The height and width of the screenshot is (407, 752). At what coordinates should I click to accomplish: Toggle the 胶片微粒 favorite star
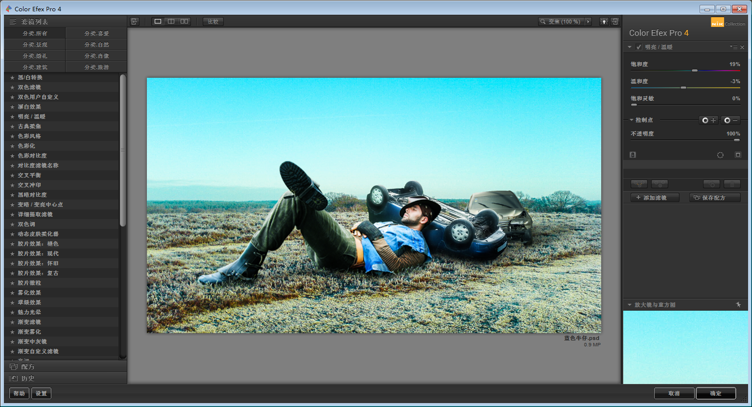pyautogui.click(x=12, y=283)
